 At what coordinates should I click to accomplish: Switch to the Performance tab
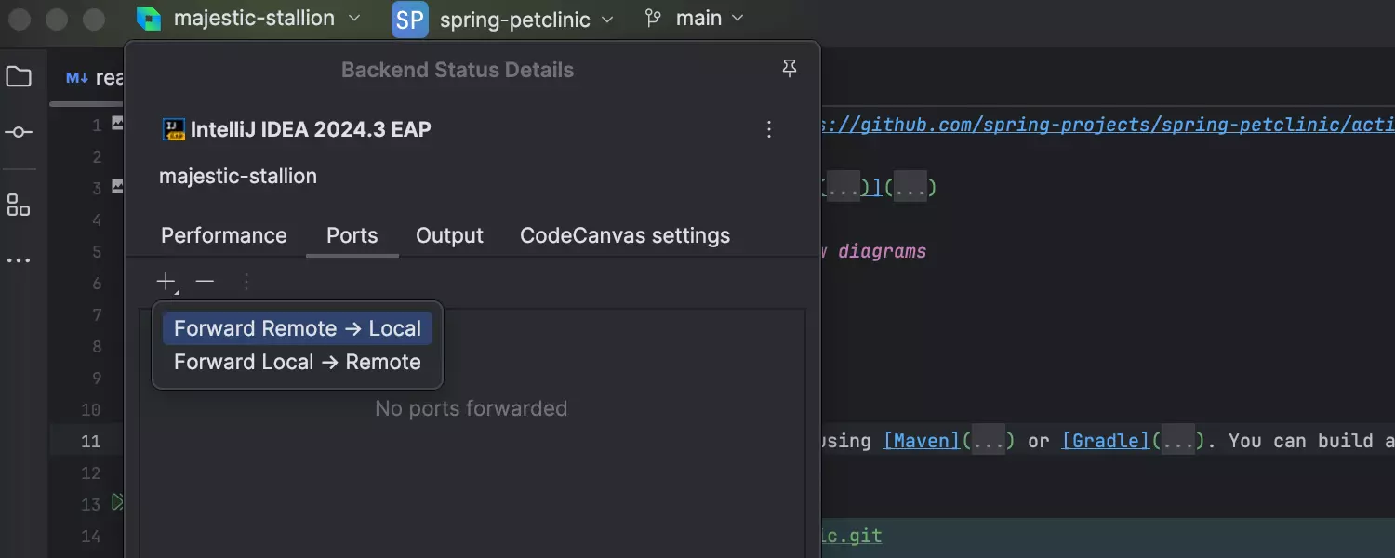(x=224, y=236)
